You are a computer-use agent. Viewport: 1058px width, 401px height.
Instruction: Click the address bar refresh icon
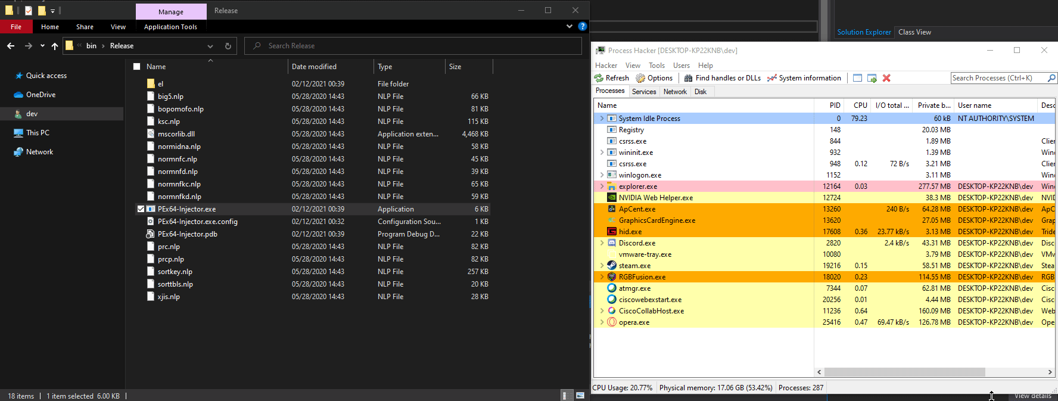click(228, 46)
